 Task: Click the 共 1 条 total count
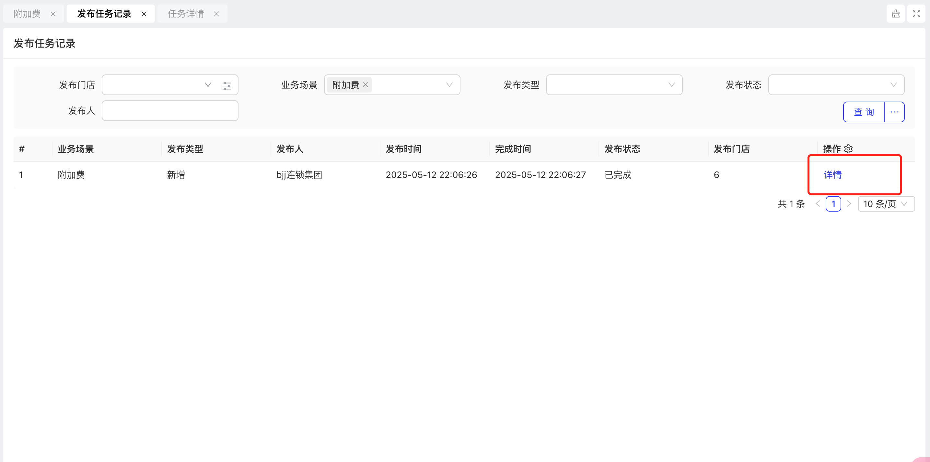point(791,204)
